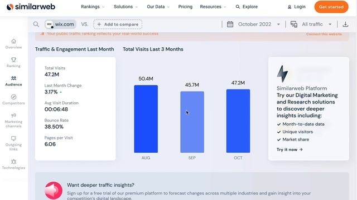Click the Audience people icon
357x200 pixels.
tap(13, 78)
